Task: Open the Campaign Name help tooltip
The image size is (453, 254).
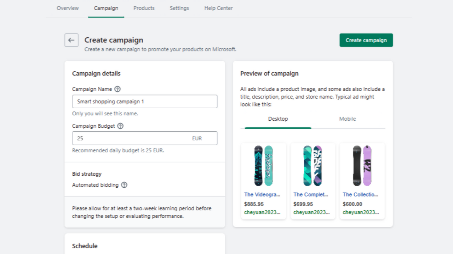Action: [x=118, y=89]
